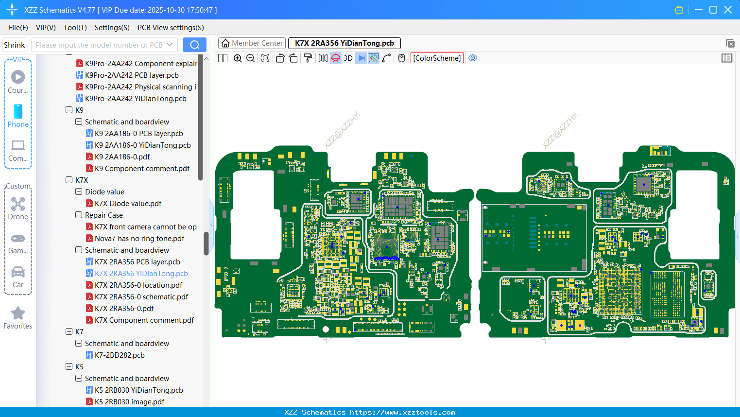Open the Settings(S) menu

(112, 28)
